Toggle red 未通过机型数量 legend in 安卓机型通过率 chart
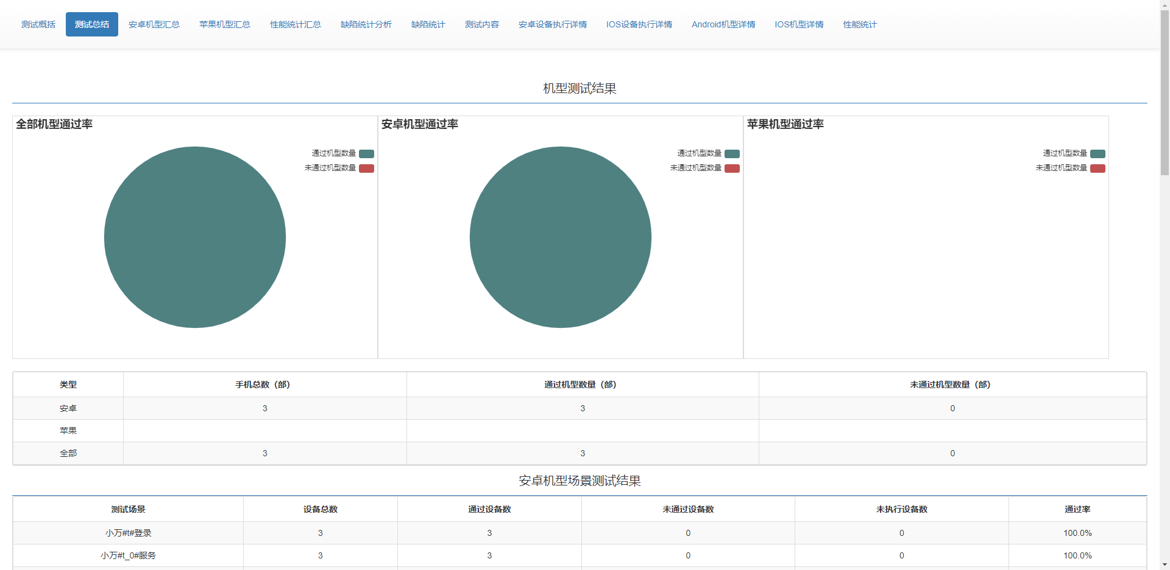This screenshot has width=1170, height=570. [x=732, y=169]
